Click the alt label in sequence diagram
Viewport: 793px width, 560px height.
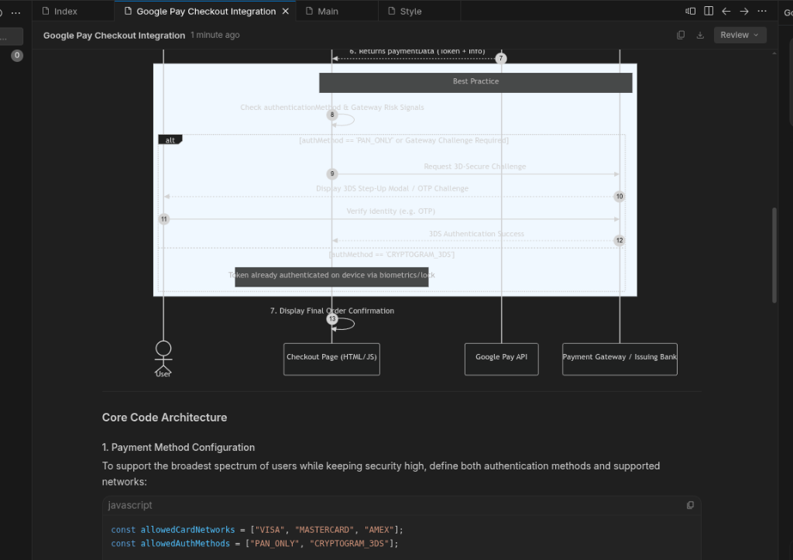coord(170,140)
